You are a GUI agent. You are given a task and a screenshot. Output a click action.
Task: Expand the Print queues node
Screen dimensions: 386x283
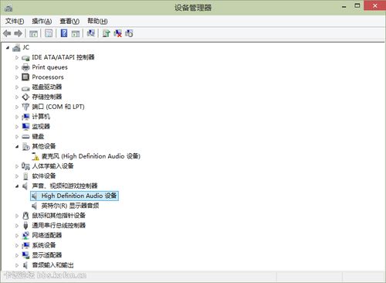tap(17, 67)
